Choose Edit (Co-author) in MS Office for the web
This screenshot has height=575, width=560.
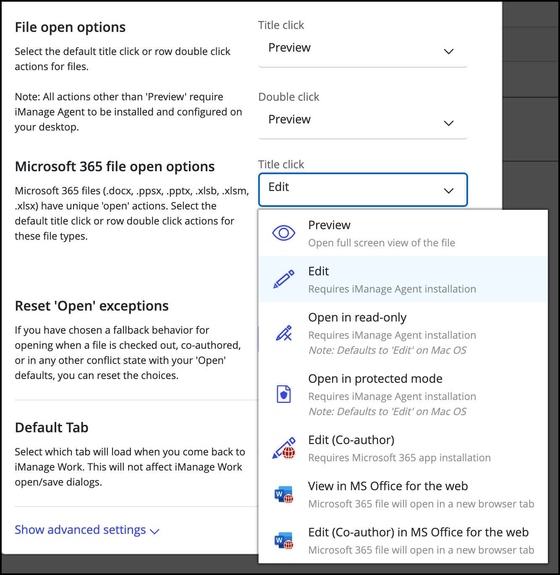[418, 532]
